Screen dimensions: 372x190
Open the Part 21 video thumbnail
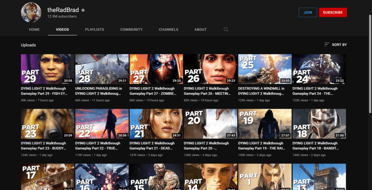tap(156, 124)
